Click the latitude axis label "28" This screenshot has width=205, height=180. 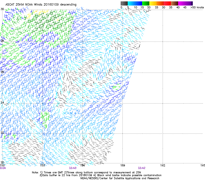(x=2, y=41)
